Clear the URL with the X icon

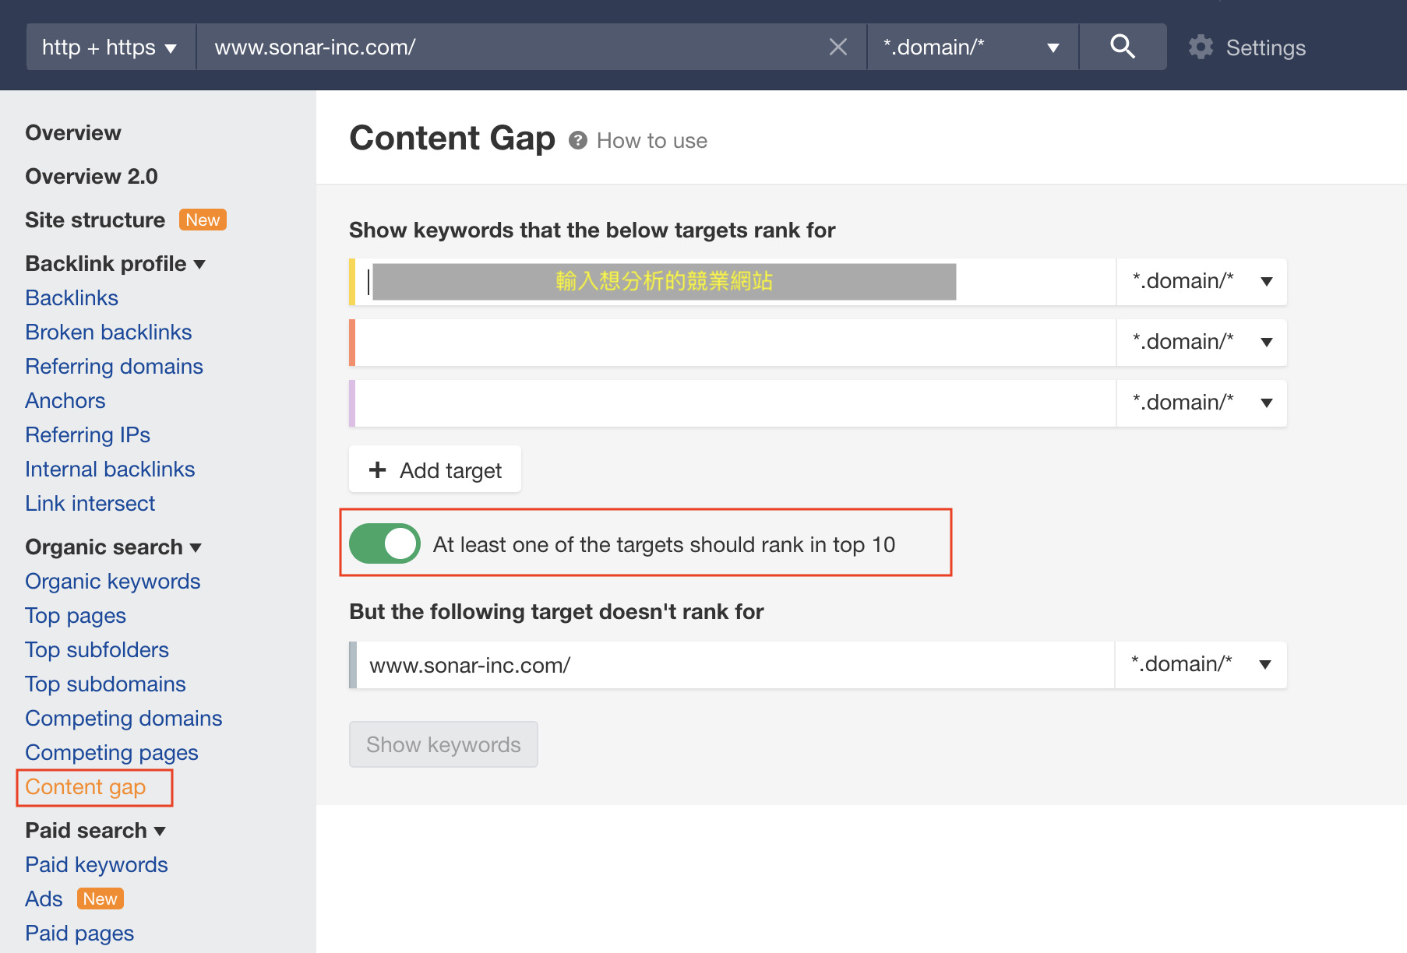(x=838, y=47)
